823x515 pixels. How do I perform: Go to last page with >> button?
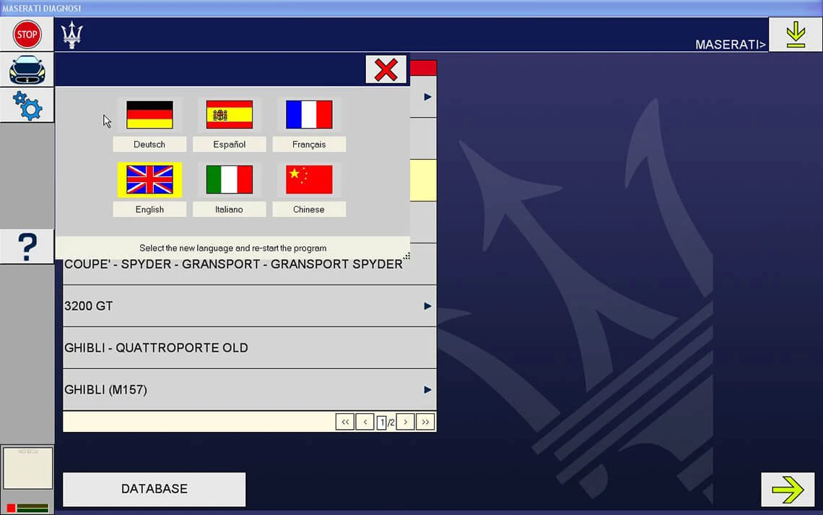[425, 422]
